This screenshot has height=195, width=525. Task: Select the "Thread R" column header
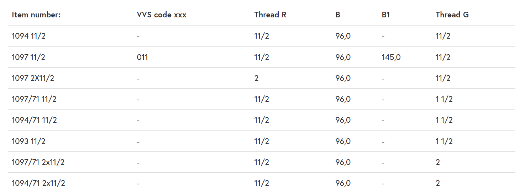(x=270, y=15)
